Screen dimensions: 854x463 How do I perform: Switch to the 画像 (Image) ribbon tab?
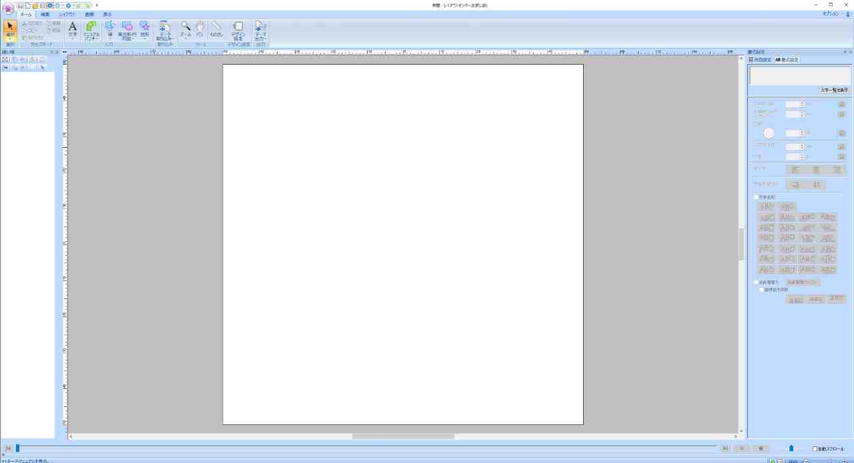(89, 14)
